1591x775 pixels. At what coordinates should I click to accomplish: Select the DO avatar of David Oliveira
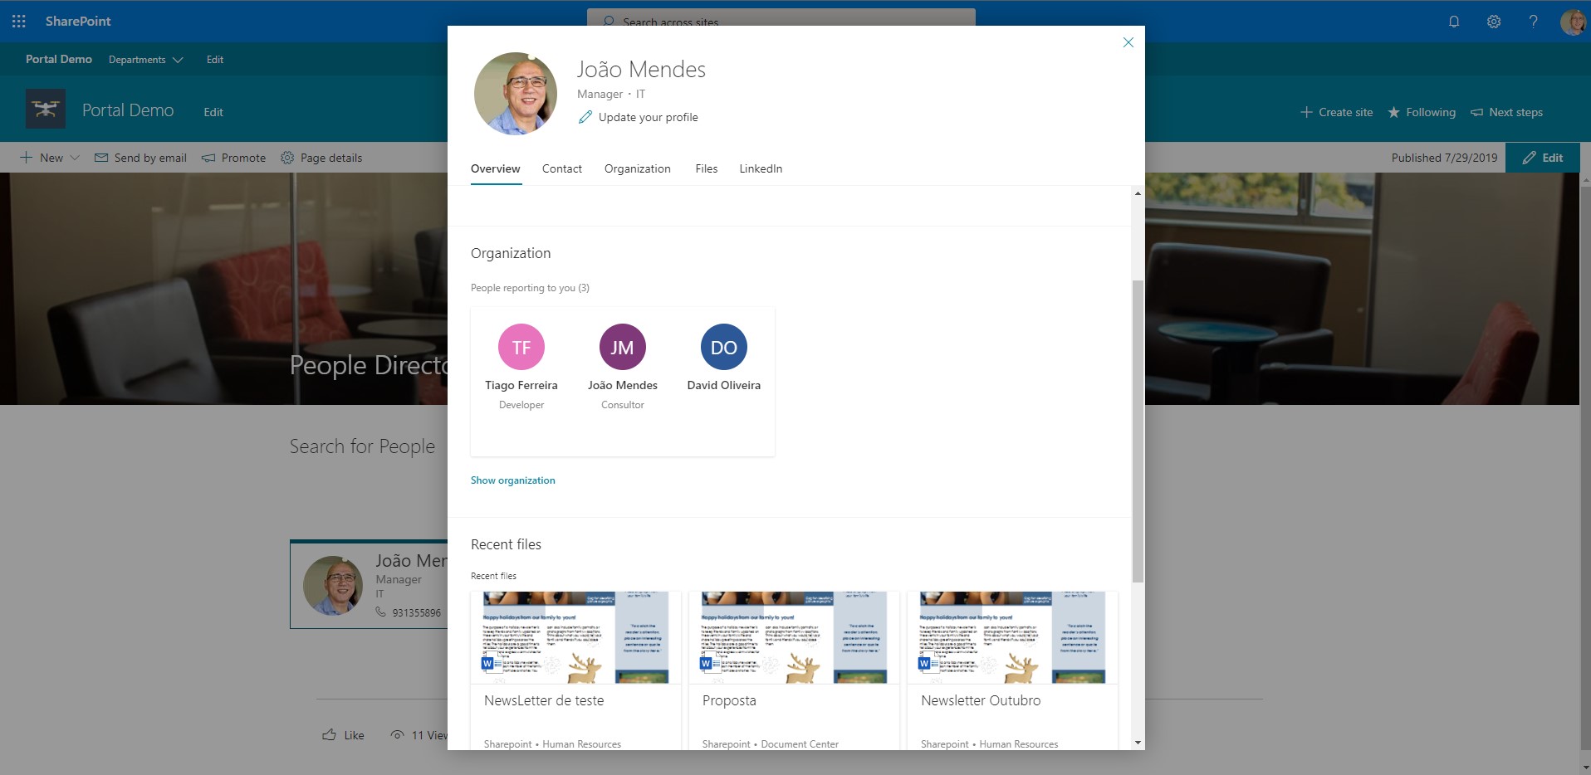(x=724, y=347)
